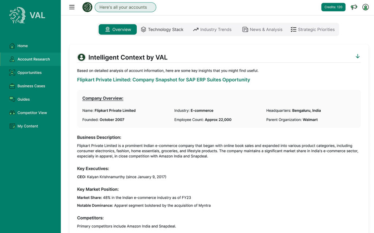Click the Business Cases briefcase icon
Image resolution: width=374 pixels, height=233 pixels.
(x=12, y=86)
